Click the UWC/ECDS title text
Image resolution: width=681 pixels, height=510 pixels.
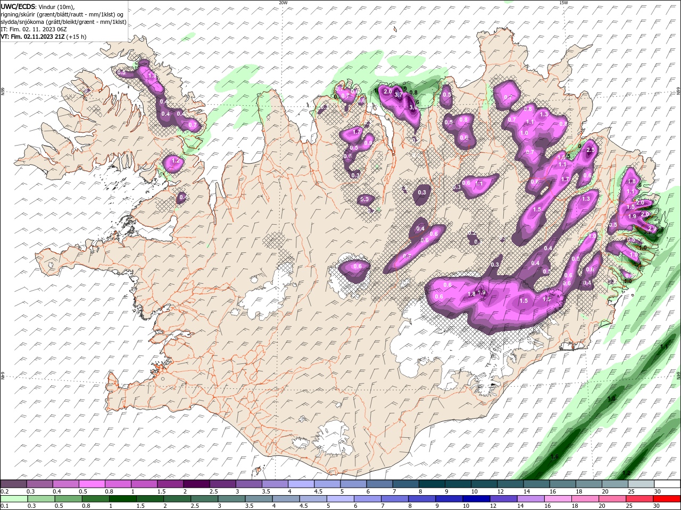click(19, 6)
